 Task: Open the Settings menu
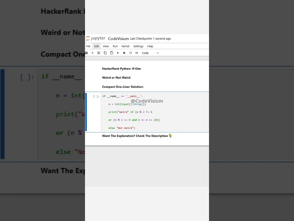click(x=138, y=46)
